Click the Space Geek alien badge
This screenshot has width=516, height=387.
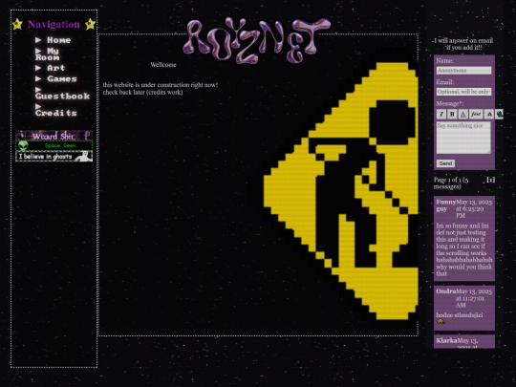point(54,145)
